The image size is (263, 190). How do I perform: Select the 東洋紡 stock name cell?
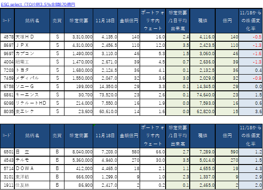point(32,177)
